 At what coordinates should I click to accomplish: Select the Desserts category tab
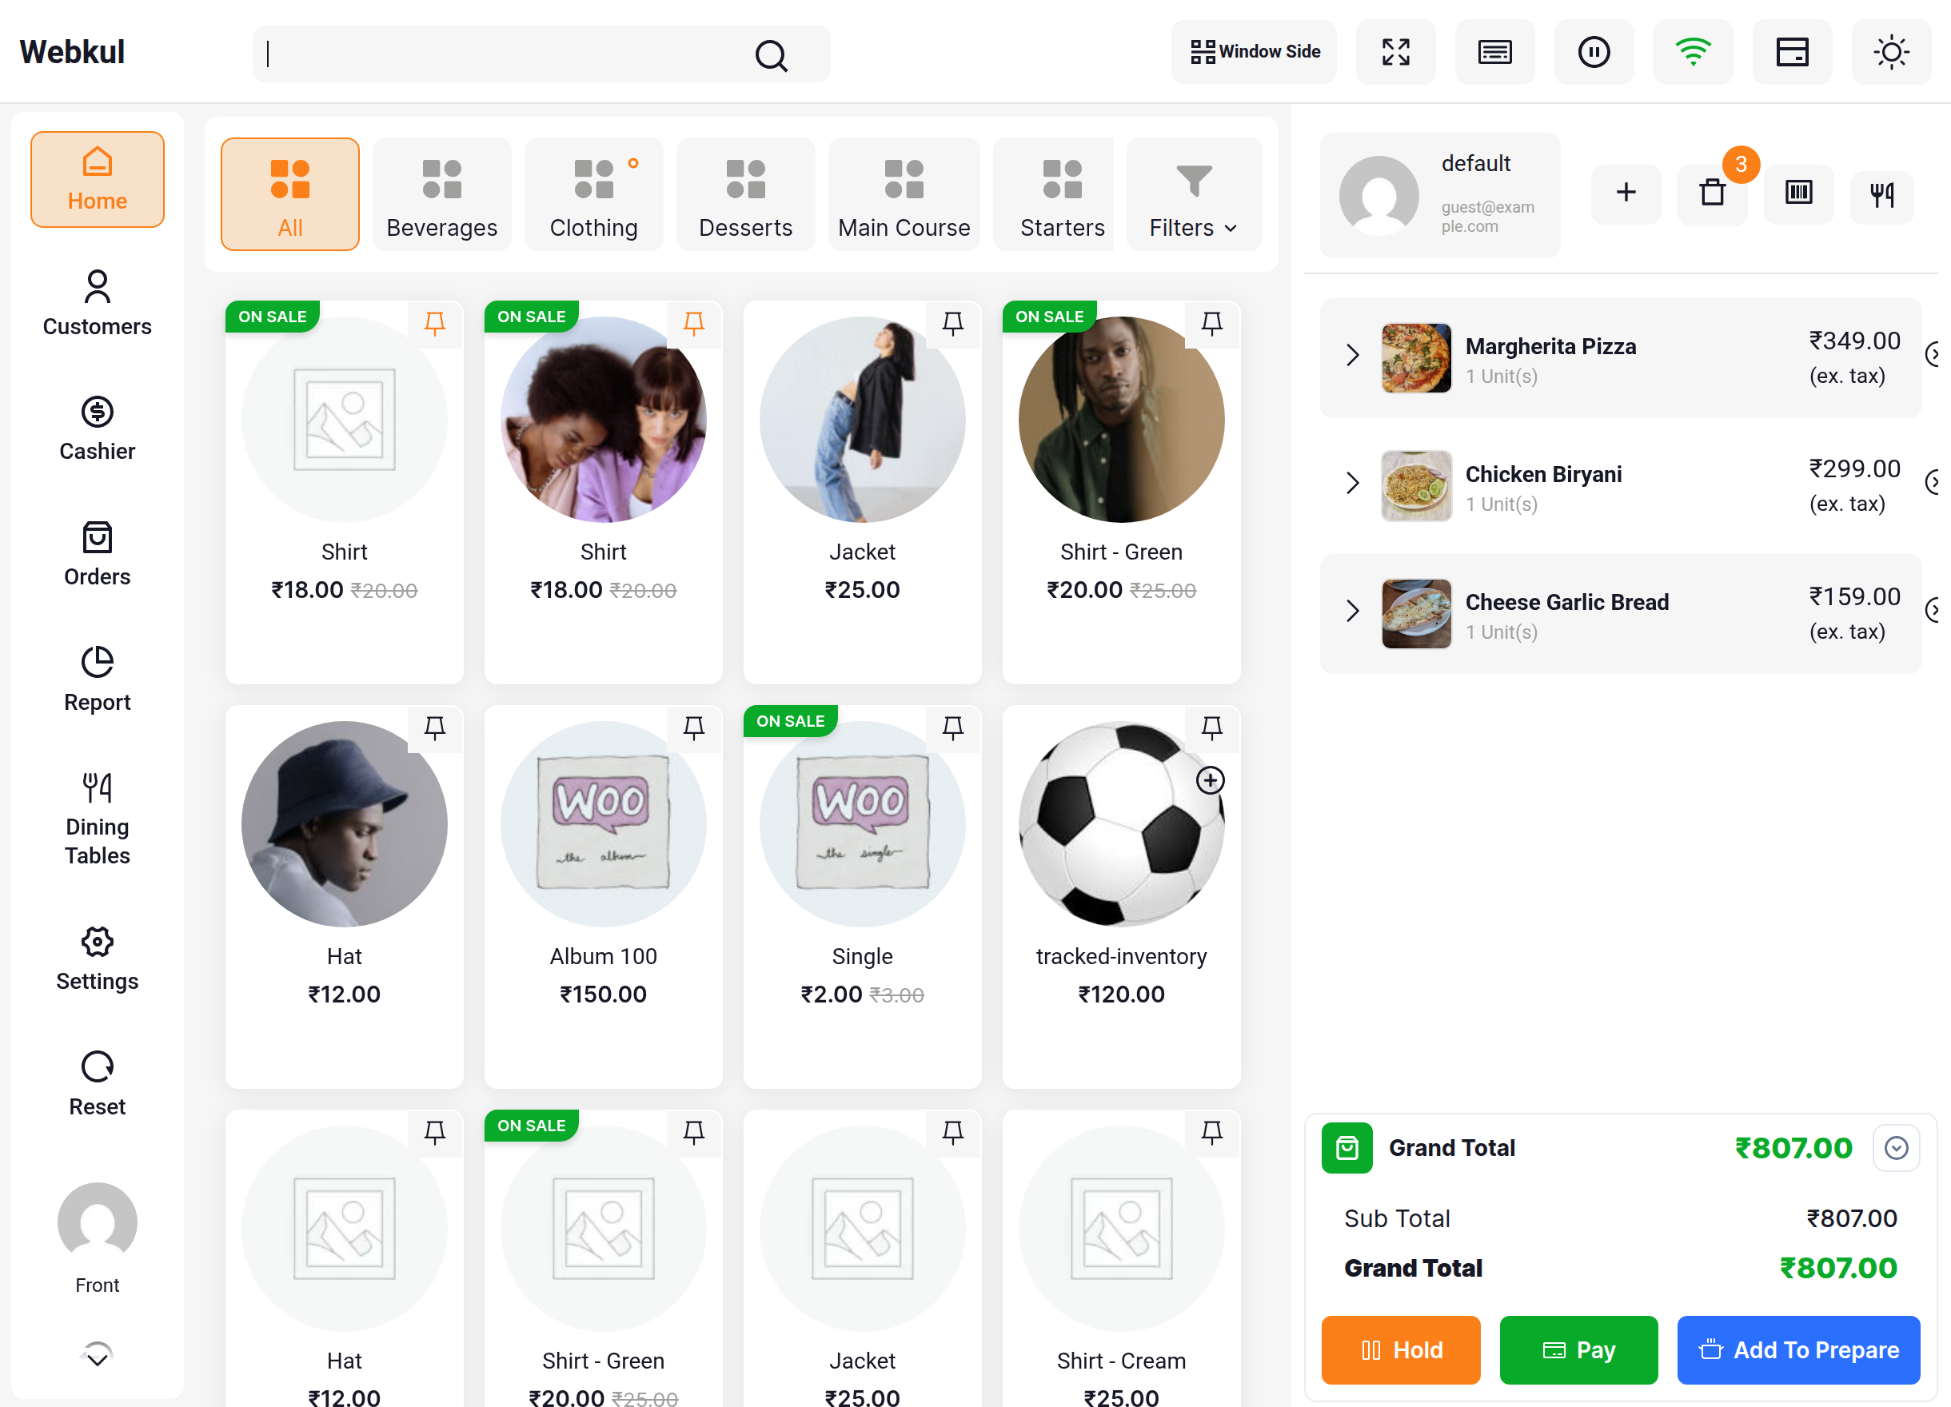tap(745, 194)
